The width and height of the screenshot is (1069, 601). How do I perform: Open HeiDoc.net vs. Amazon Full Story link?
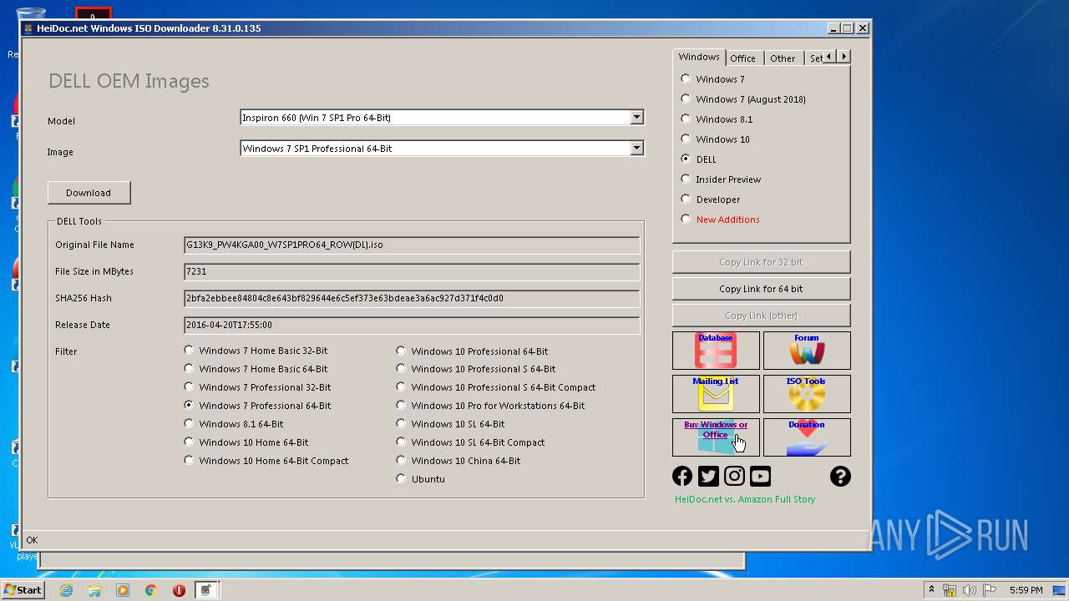pyautogui.click(x=745, y=499)
